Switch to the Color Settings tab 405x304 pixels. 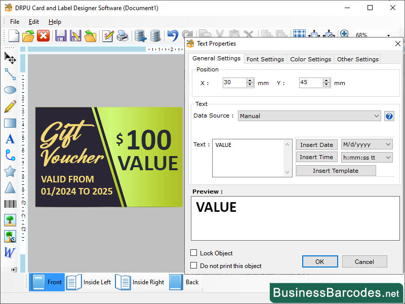click(310, 59)
